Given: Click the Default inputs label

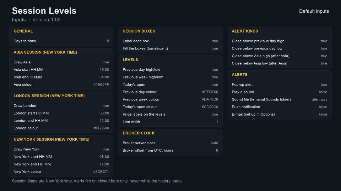Looking at the screenshot, I should click(x=314, y=11).
